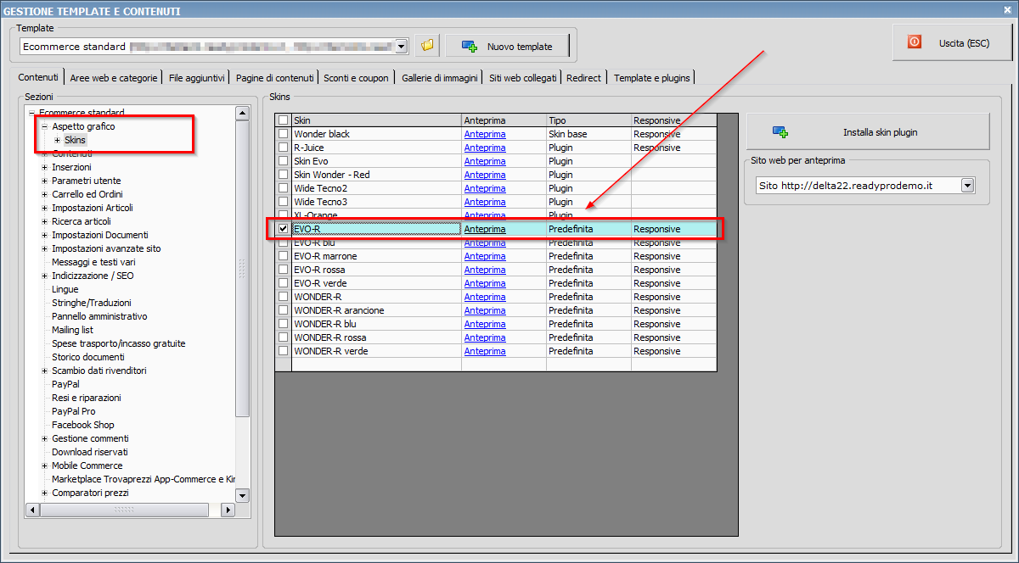Click the tree horizontal scroll-left arrow
The width and height of the screenshot is (1019, 563).
pyautogui.click(x=33, y=510)
